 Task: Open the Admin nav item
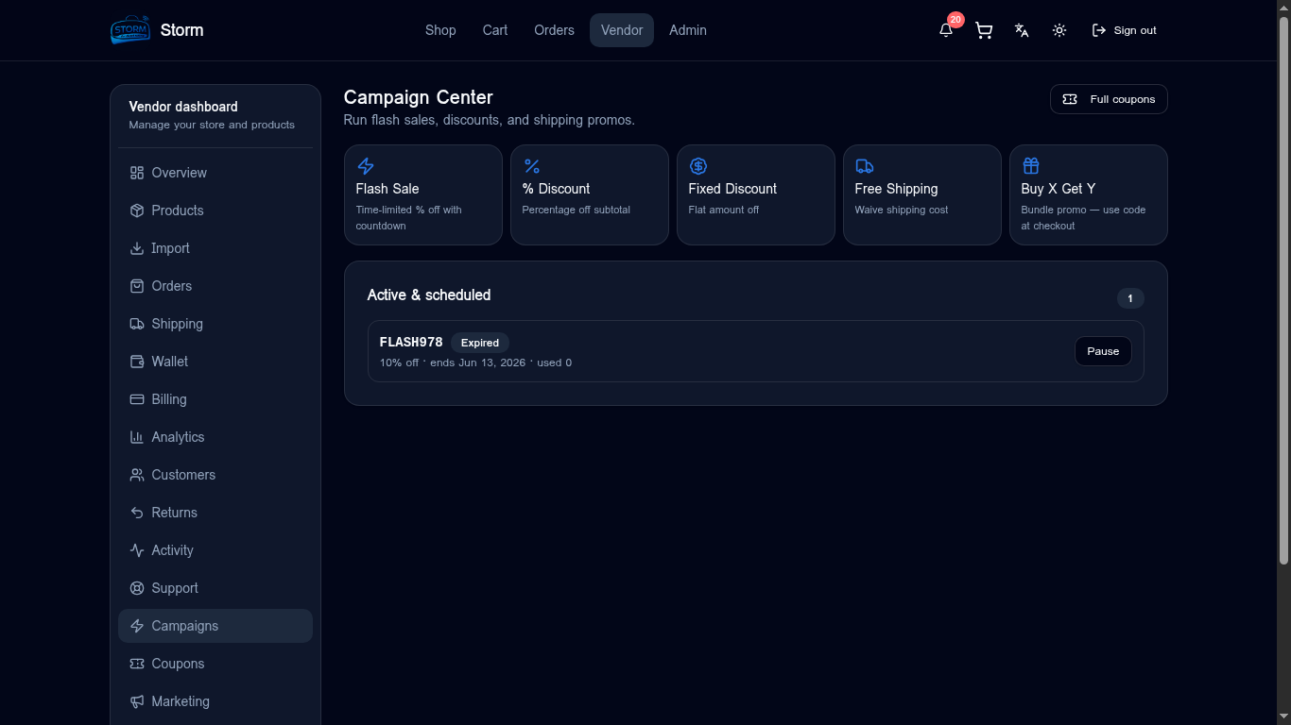[x=688, y=30]
